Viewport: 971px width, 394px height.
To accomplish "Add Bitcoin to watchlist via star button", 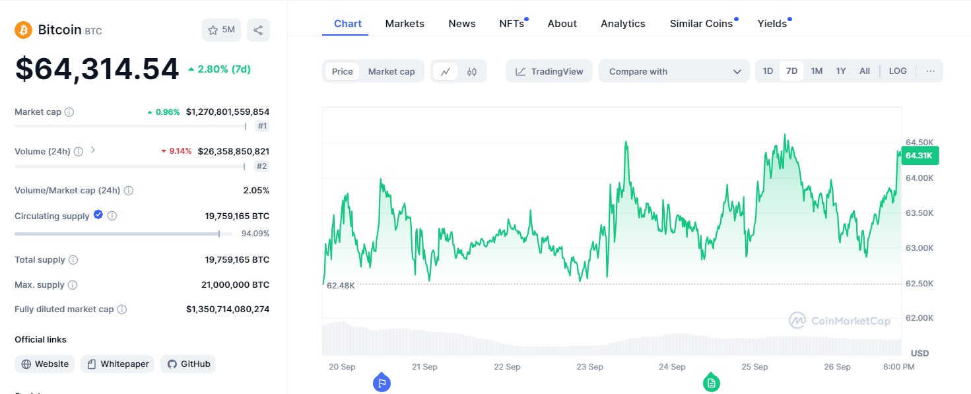I will point(221,30).
